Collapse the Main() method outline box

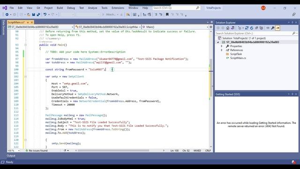tap(25, 45)
